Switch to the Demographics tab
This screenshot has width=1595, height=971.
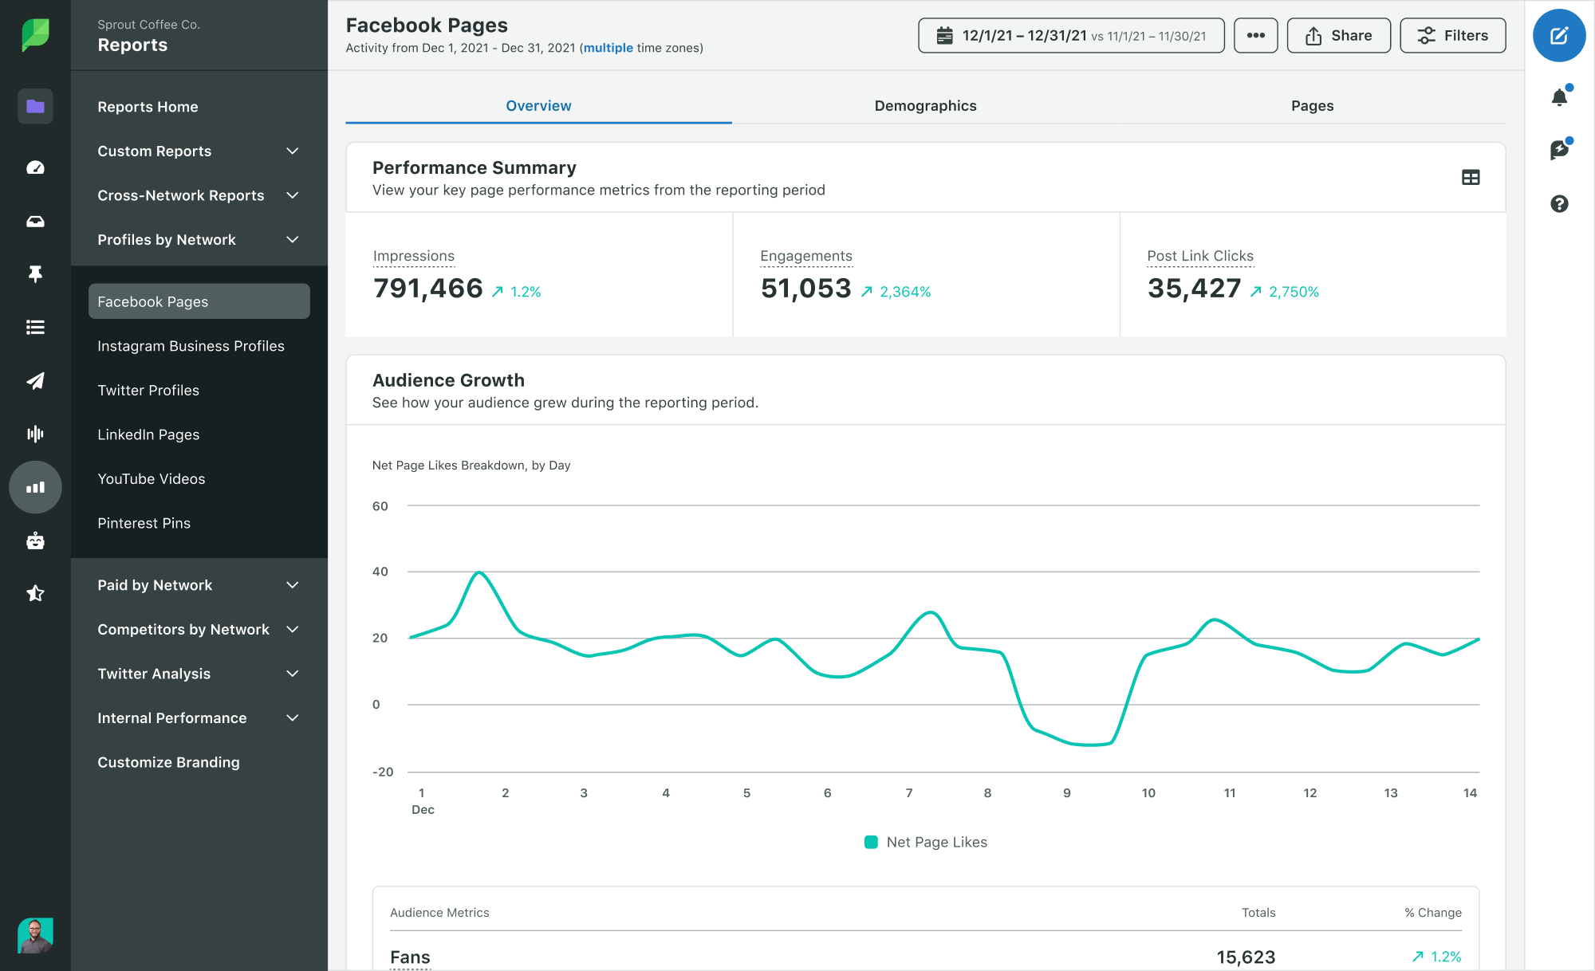[x=925, y=106]
